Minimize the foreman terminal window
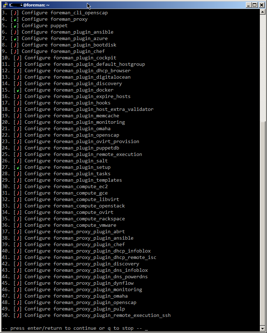The image size is (267, 333). pyautogui.click(x=248, y=5)
